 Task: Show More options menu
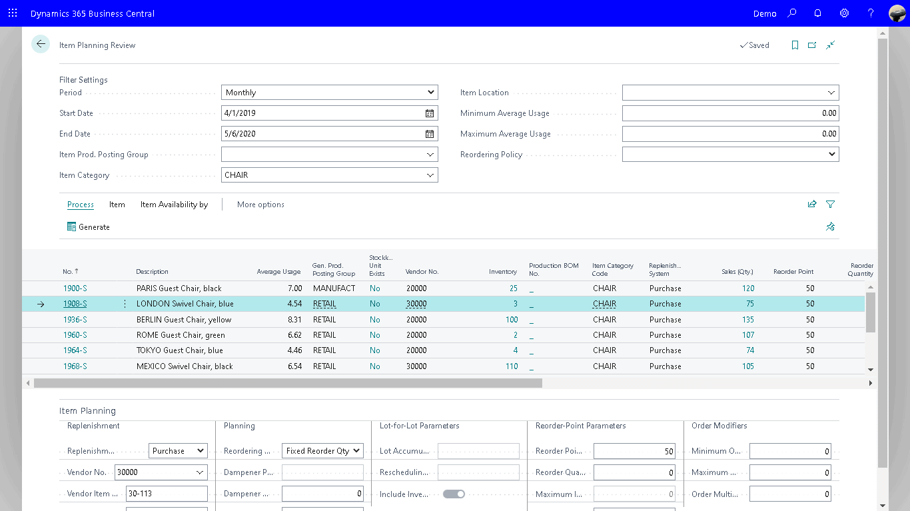(x=260, y=205)
